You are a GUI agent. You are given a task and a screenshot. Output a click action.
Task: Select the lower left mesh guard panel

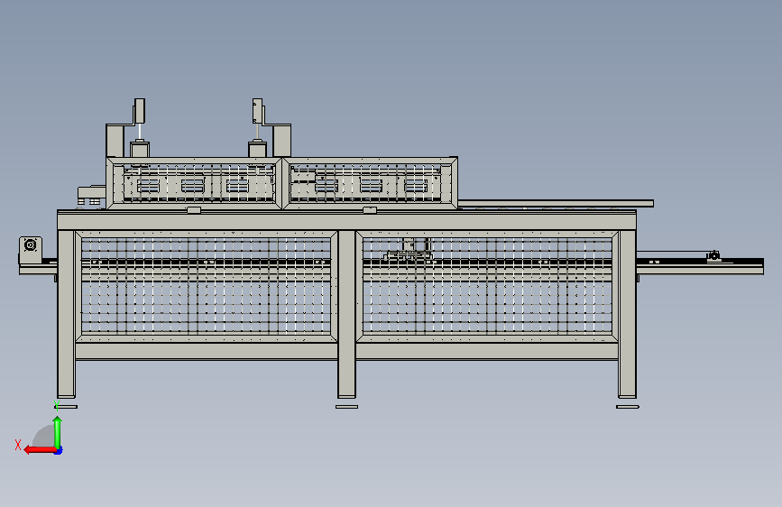206,287
